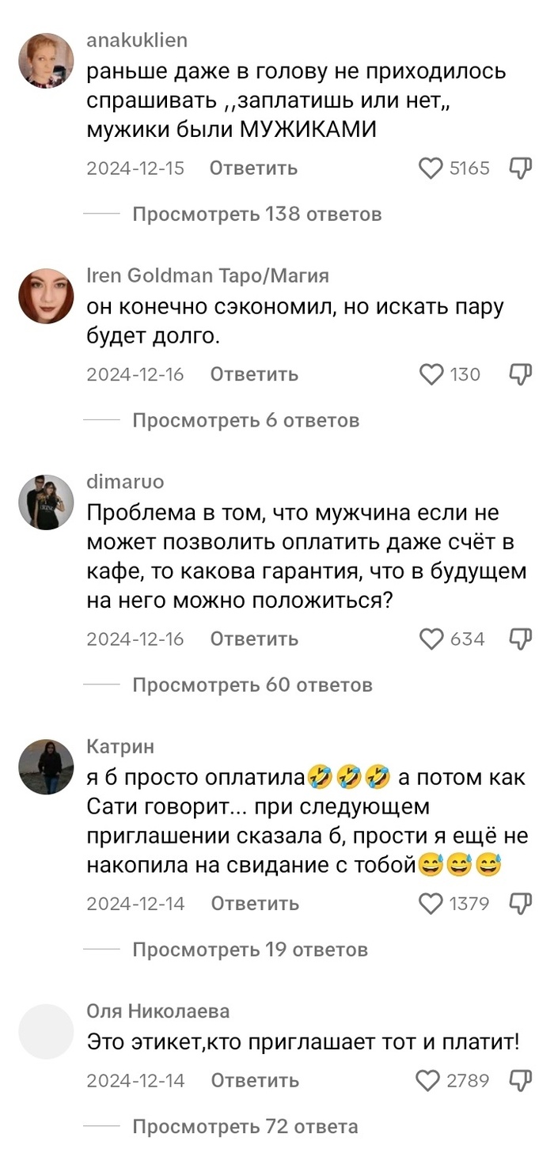View 19 replies under Катрин's comment

[x=249, y=949]
